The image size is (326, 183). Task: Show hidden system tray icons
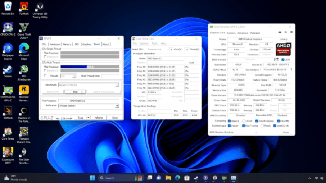tap(310, 178)
